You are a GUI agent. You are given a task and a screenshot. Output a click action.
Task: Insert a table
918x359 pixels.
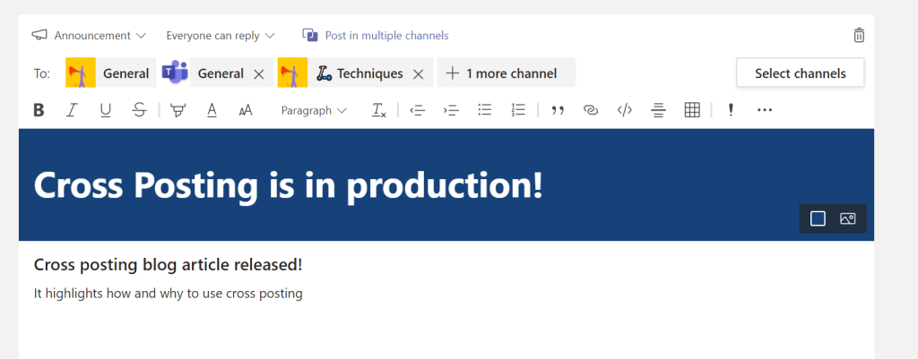[692, 110]
